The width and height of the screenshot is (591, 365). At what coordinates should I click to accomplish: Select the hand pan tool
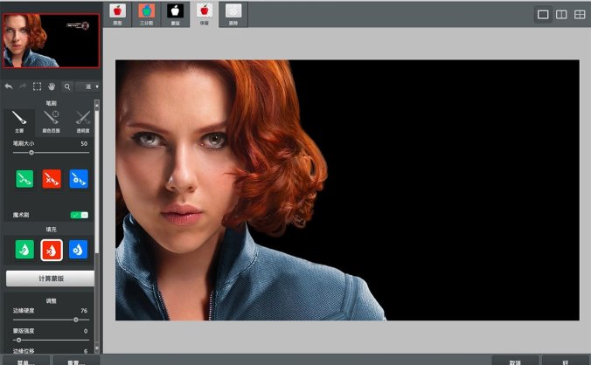point(52,86)
